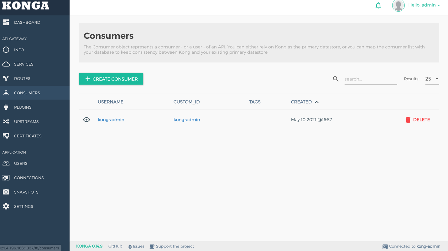The width and height of the screenshot is (448, 251).
Task: Click the Connections cast icon
Action: point(6,178)
